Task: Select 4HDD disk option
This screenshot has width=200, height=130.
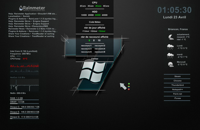Action: (105, 15)
